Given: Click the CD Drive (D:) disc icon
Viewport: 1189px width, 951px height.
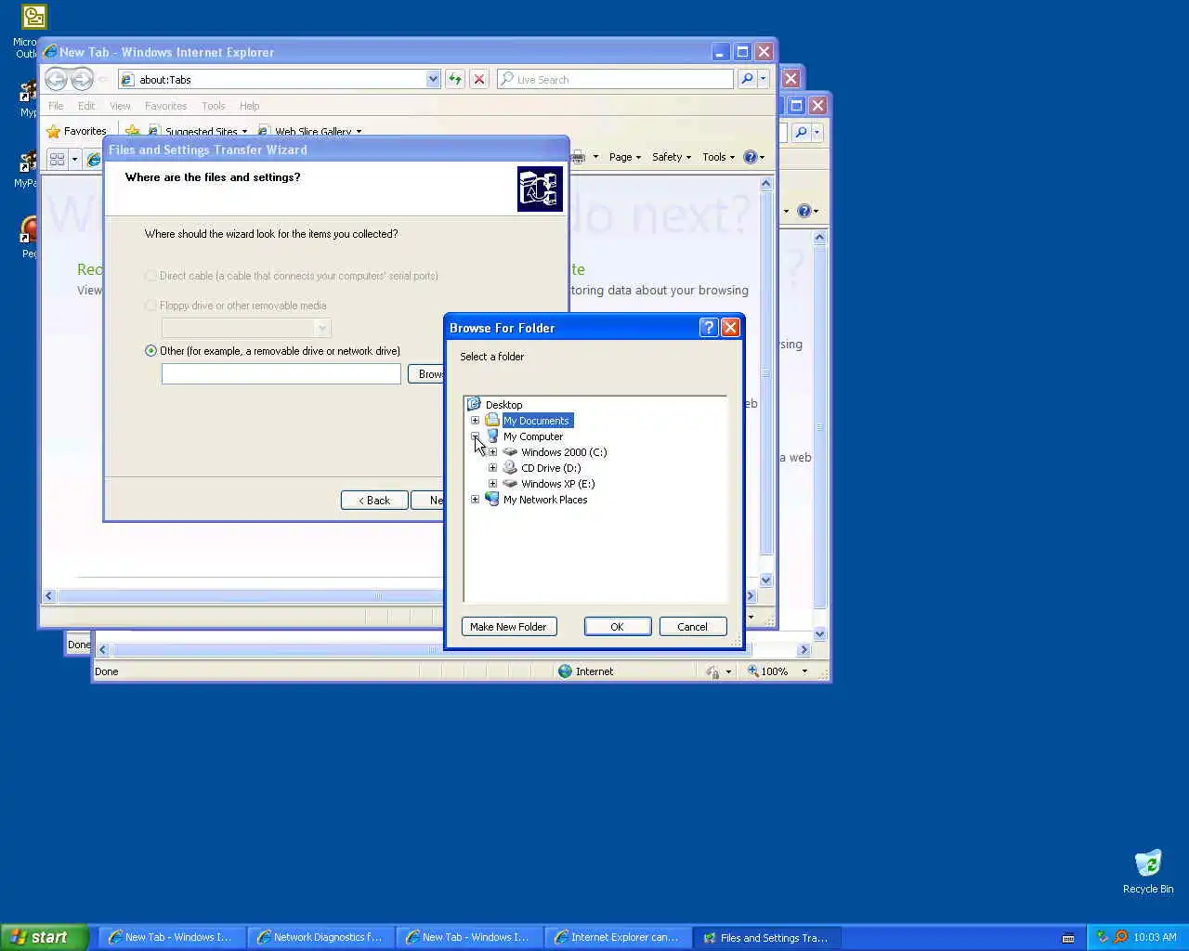Looking at the screenshot, I should [510, 467].
